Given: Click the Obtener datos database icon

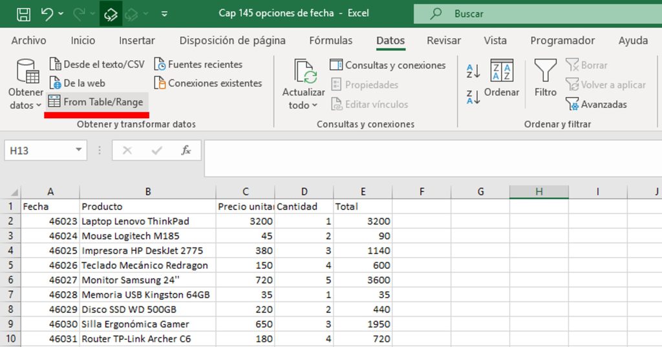Looking at the screenshot, I should point(27,71).
